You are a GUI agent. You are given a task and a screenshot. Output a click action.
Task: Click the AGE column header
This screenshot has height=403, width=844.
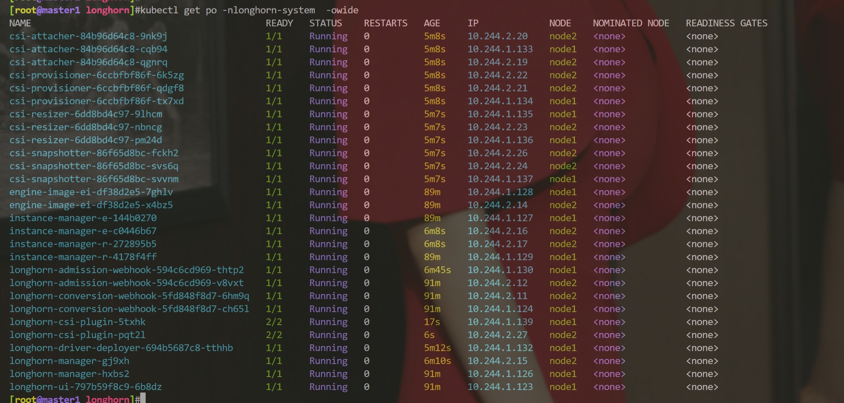(x=432, y=23)
